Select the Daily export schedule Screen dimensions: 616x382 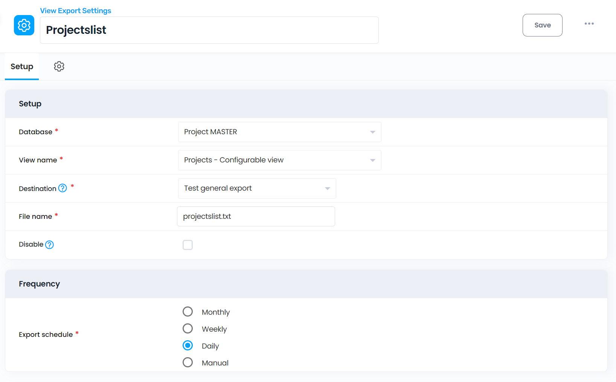(x=188, y=346)
